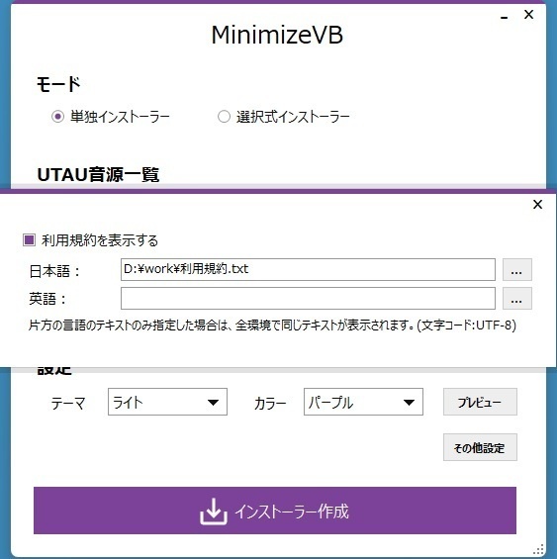The width and height of the screenshot is (557, 559).
Task: Click the resize grip of the MinimizeVB window
Action: pyautogui.click(x=539, y=549)
